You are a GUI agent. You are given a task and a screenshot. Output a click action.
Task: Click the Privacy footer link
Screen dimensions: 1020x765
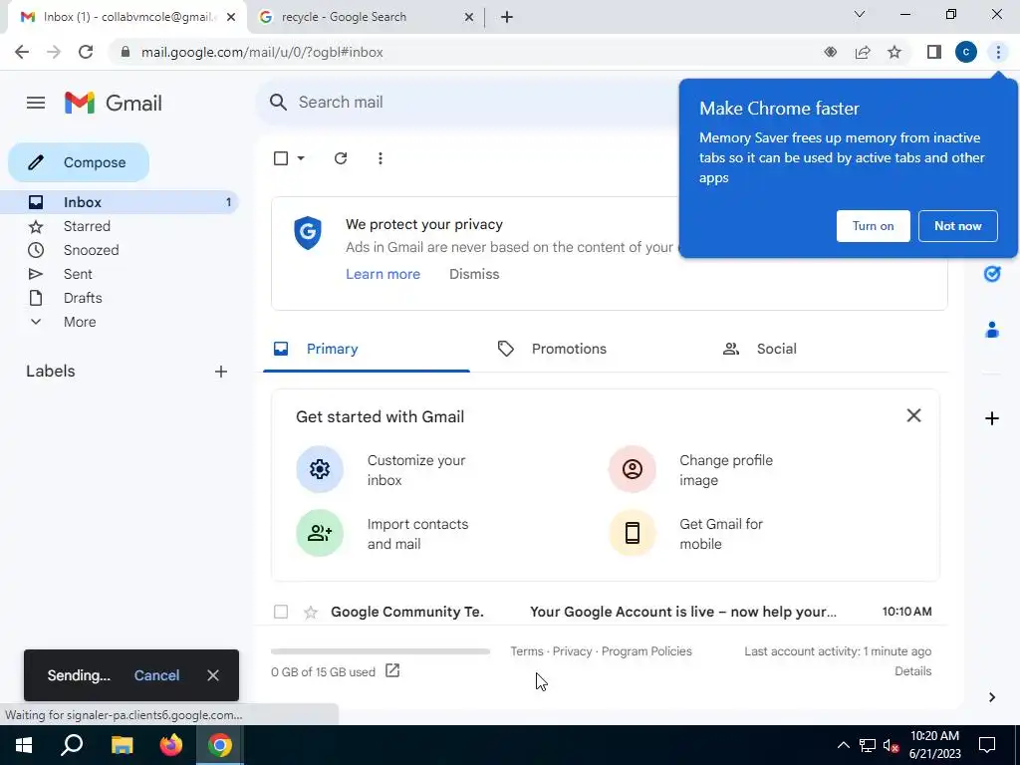[x=572, y=651]
